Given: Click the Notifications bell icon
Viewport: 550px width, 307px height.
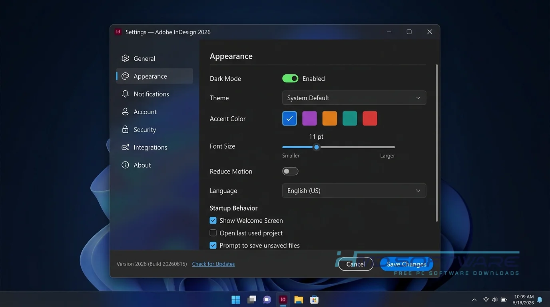Looking at the screenshot, I should [125, 94].
